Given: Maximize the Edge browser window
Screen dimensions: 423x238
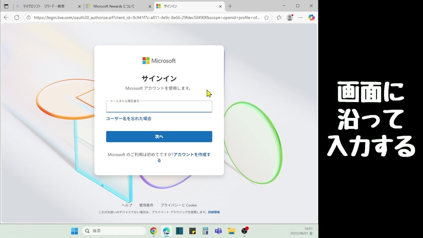Looking at the screenshot, I should pos(298,6).
